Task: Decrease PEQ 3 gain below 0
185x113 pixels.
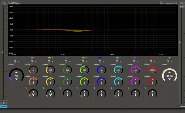Action: tap(67, 84)
